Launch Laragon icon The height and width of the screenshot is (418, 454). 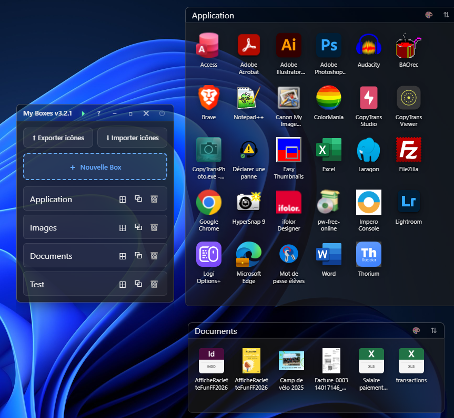pos(369,150)
